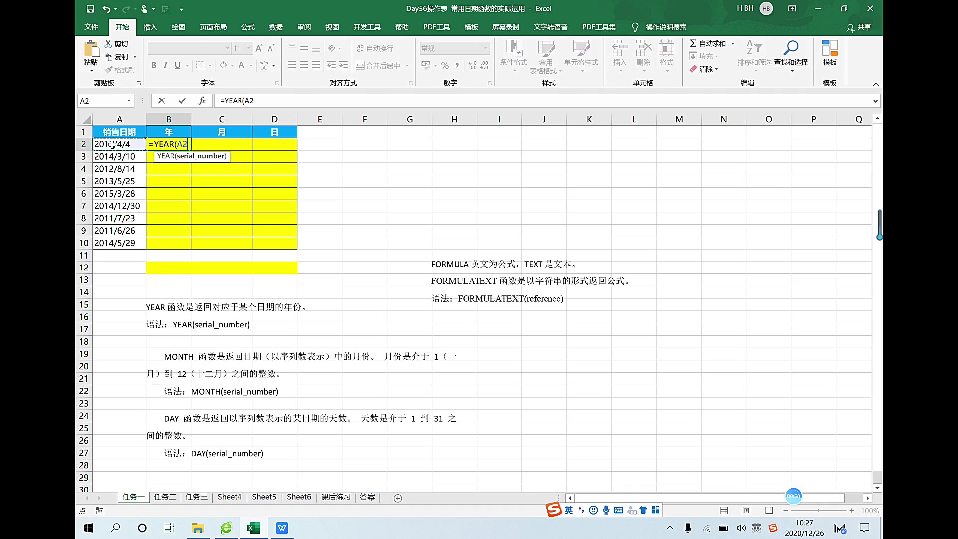This screenshot has width=958, height=539.
Task: Confirm the formula with the checkmark button
Action: coord(182,100)
